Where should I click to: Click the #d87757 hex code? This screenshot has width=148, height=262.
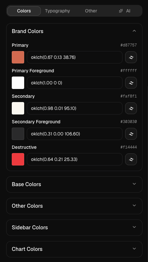coord(129,45)
